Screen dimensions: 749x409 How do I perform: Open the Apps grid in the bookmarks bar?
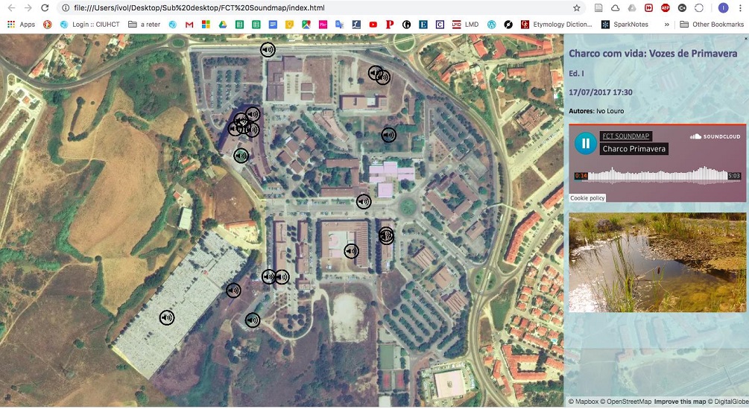click(21, 25)
